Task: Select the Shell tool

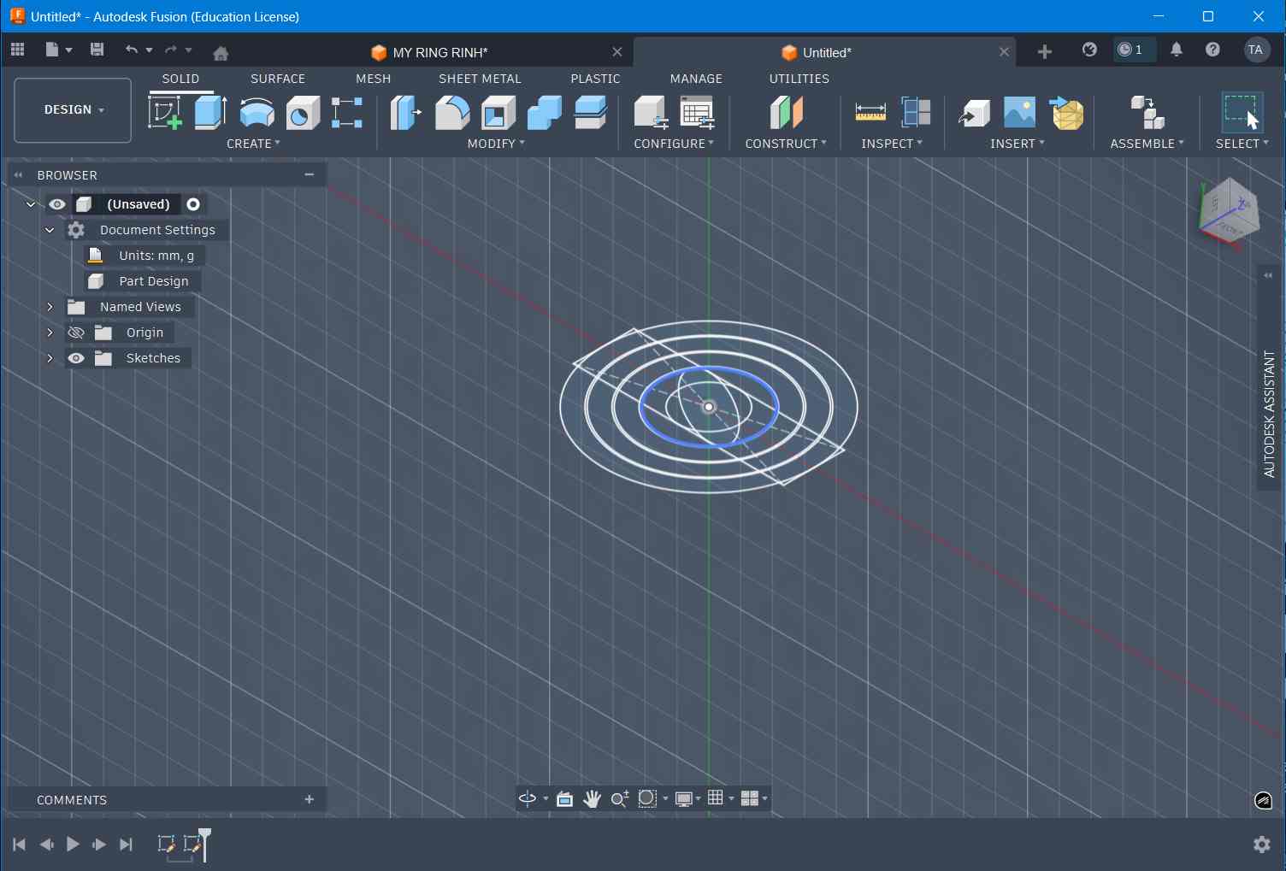Action: coord(498,112)
